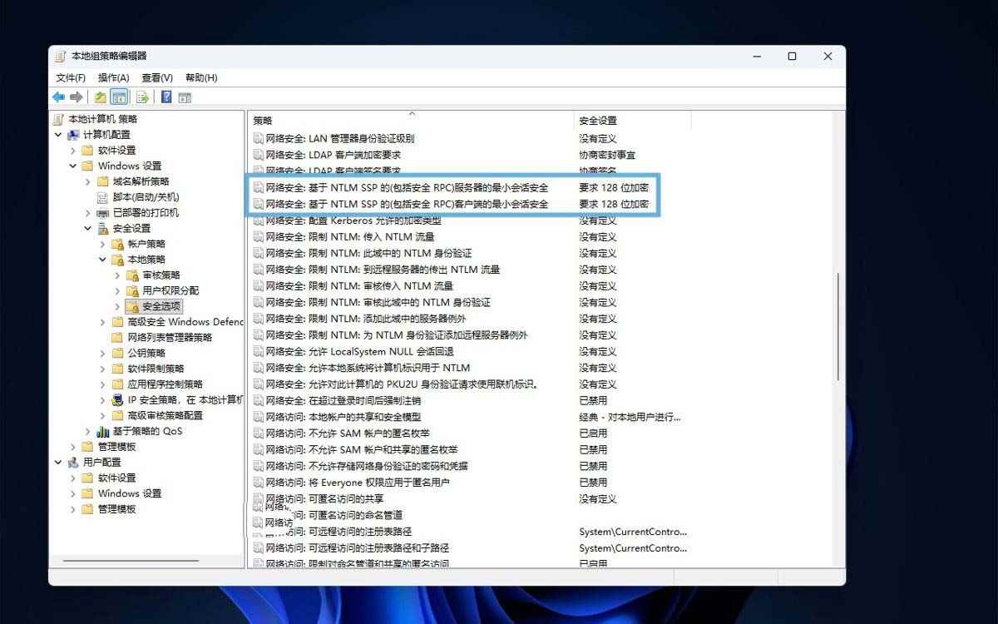Click the 计算机配置 computer icon
The image size is (998, 624).
point(74,135)
